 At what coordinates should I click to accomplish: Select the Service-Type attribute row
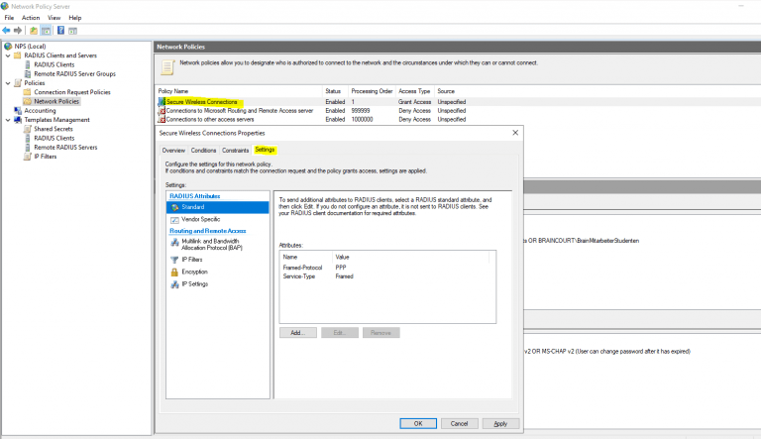tap(387, 276)
